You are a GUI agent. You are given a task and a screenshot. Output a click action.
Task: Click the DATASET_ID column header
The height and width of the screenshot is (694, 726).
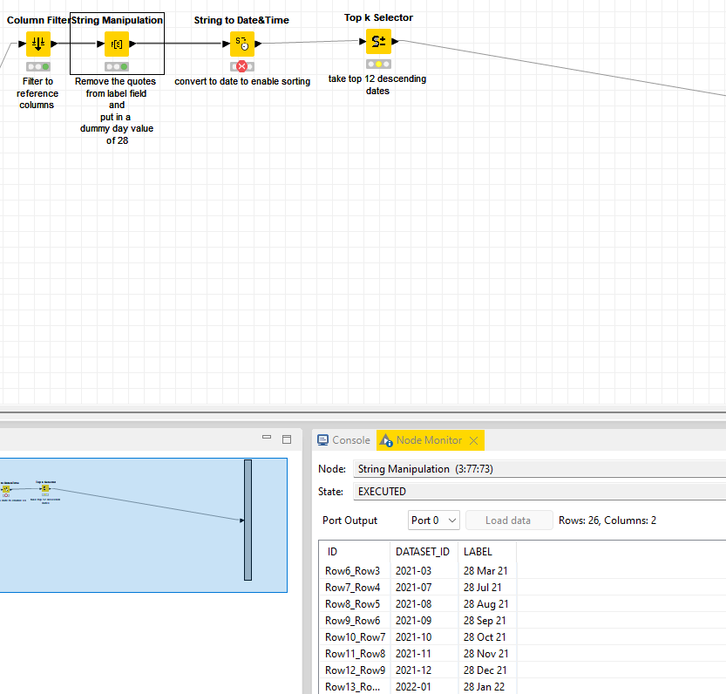coord(424,551)
